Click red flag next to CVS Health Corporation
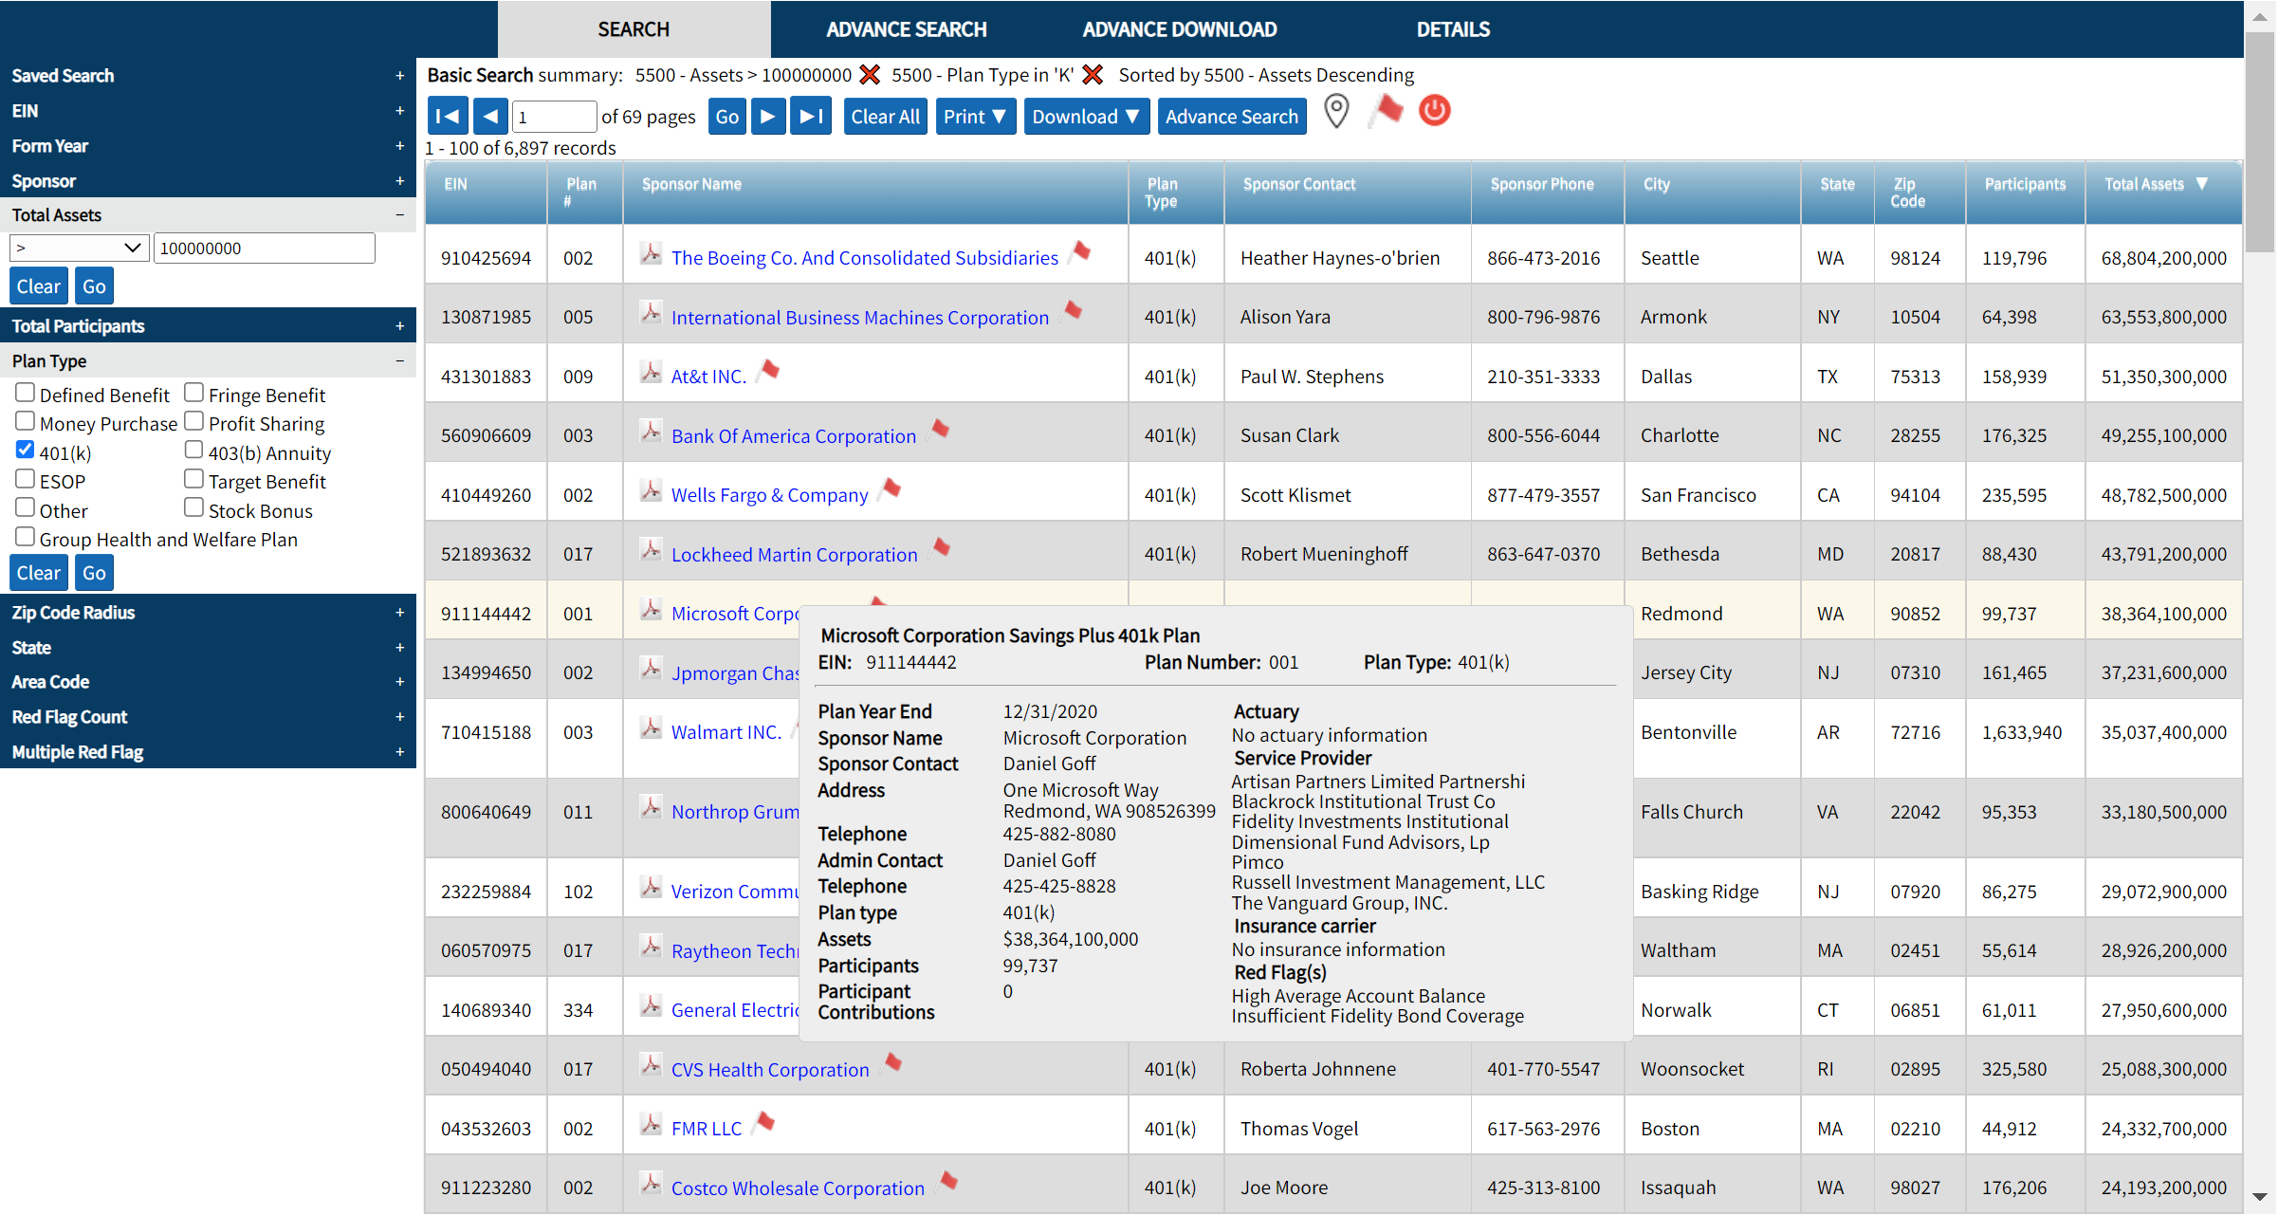2278x1215 pixels. (x=891, y=1063)
